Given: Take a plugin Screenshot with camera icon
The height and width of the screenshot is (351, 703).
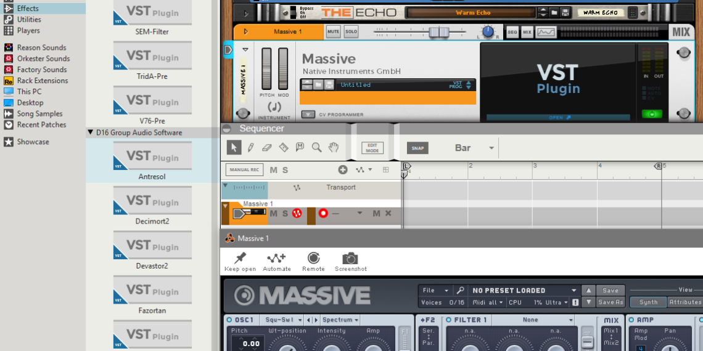Looking at the screenshot, I should tap(350, 259).
